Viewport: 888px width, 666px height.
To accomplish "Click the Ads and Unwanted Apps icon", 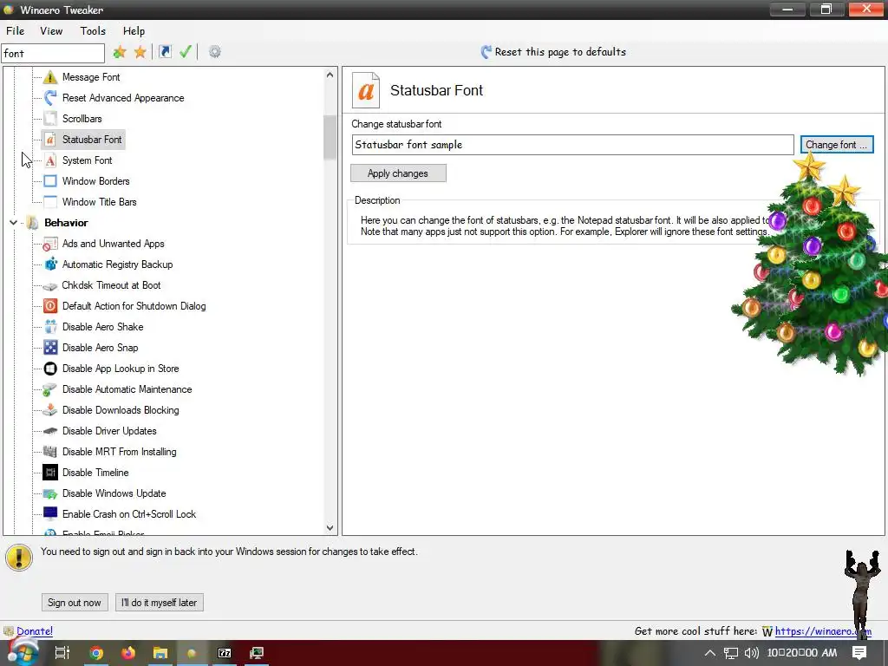I will (50, 244).
